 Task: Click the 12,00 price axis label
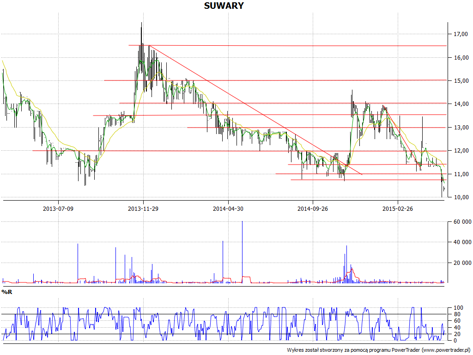461,151
